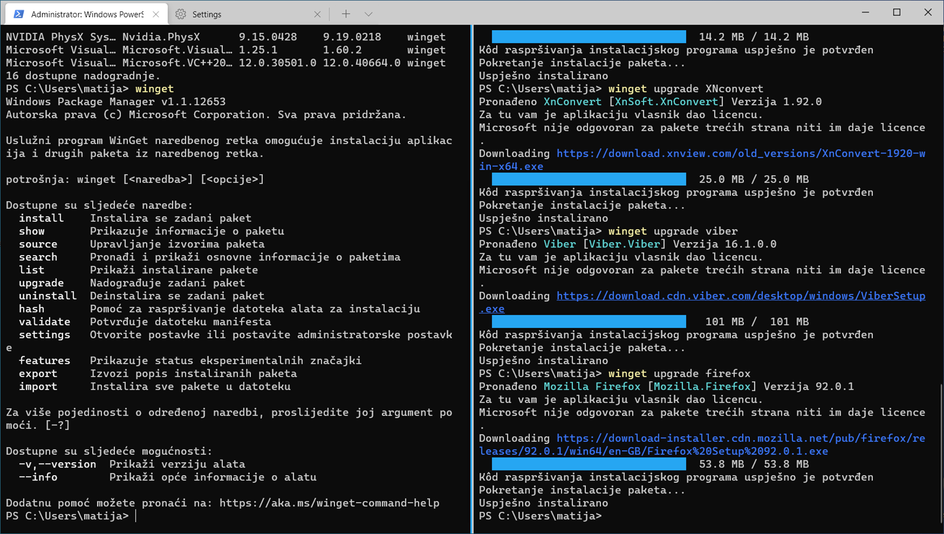Click the 'hash' command in the help list

(x=32, y=309)
